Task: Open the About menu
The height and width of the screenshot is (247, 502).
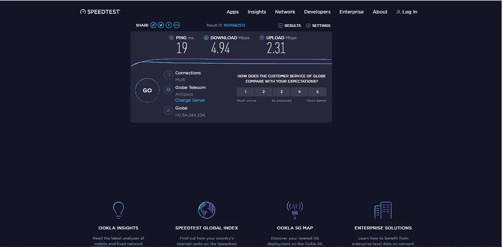Action: point(380,12)
